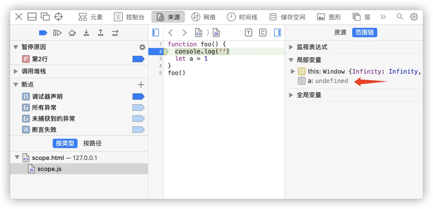Open the 控制台 tab

click(x=129, y=17)
